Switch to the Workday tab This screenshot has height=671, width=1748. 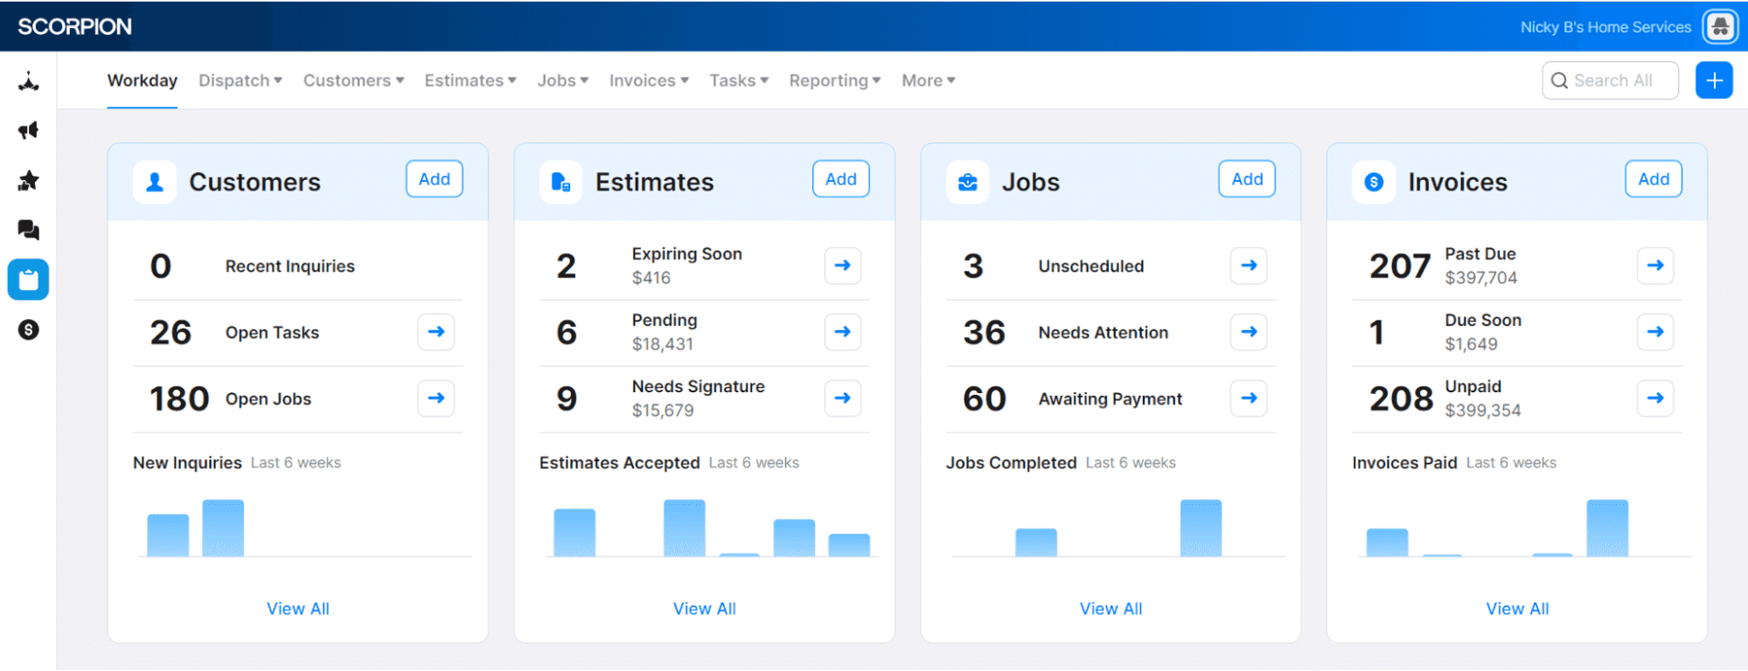[142, 80]
